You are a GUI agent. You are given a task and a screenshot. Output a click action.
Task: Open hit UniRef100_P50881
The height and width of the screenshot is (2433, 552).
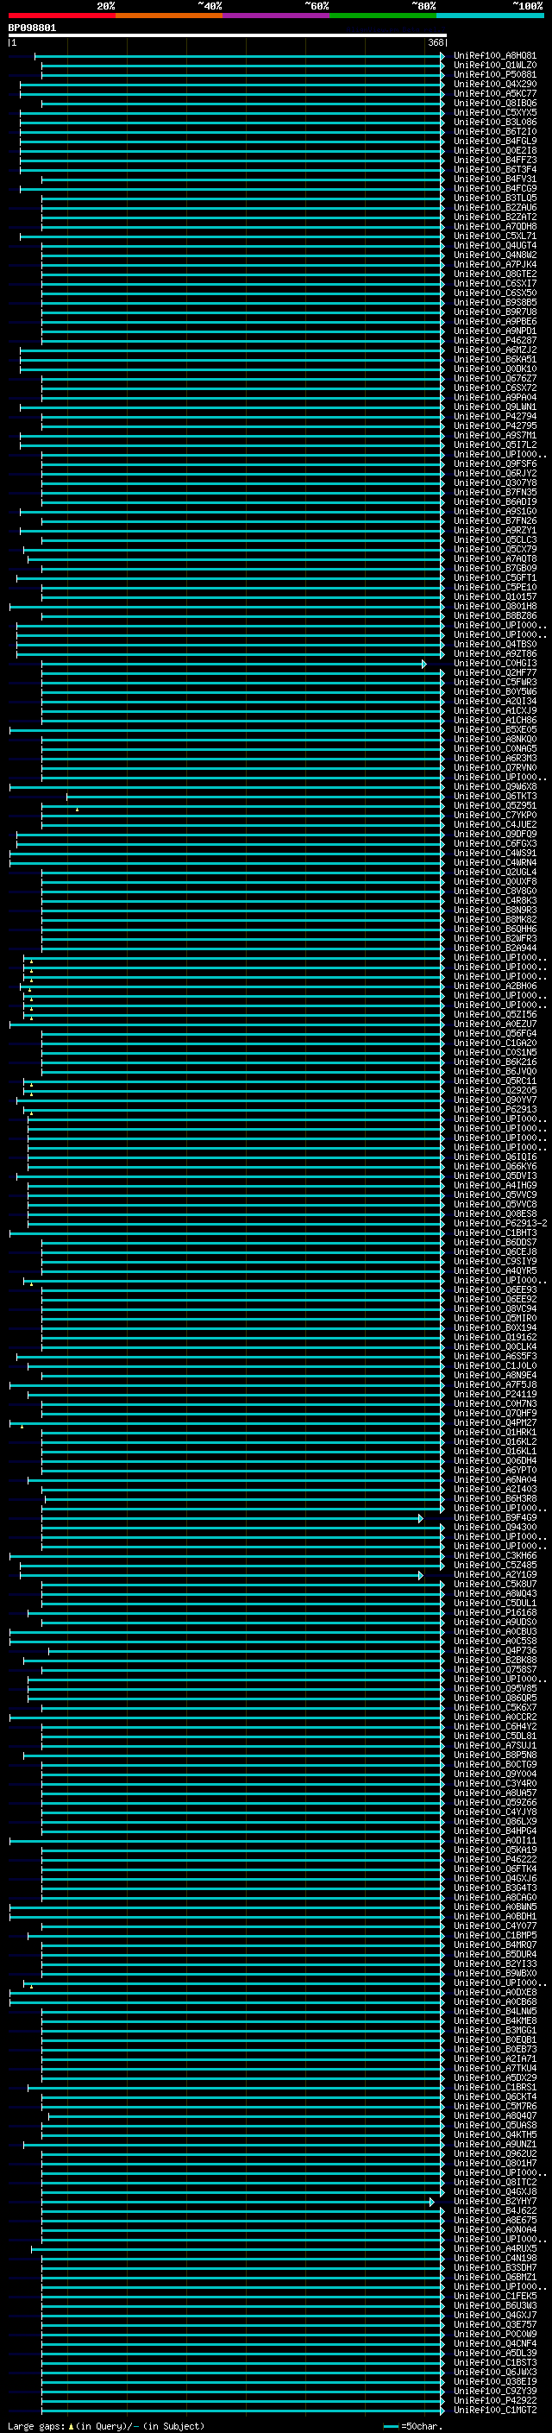[494, 74]
